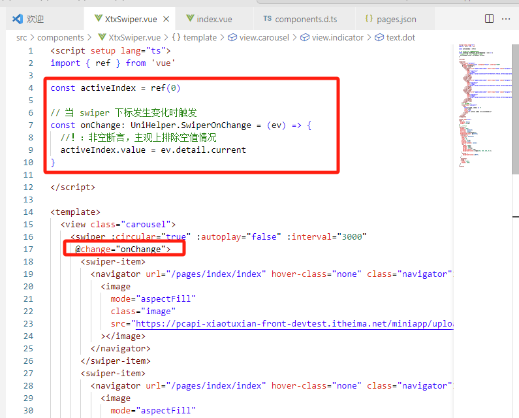Select the components breadcrumb
This screenshot has height=418, width=519.
pyautogui.click(x=61, y=37)
